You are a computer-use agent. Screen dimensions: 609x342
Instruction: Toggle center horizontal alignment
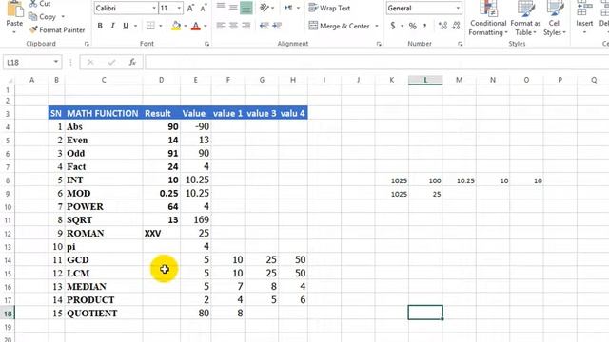pos(233,26)
